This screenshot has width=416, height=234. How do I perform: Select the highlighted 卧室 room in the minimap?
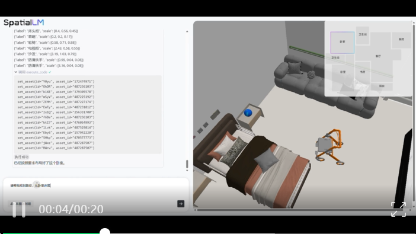coord(343,43)
